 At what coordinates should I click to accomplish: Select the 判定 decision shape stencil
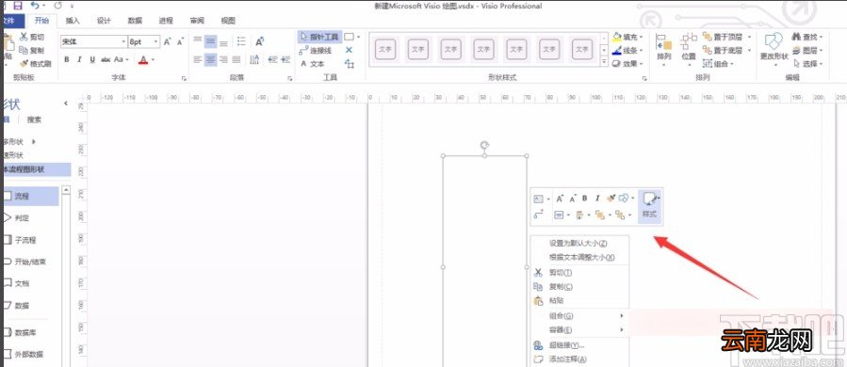(x=22, y=218)
